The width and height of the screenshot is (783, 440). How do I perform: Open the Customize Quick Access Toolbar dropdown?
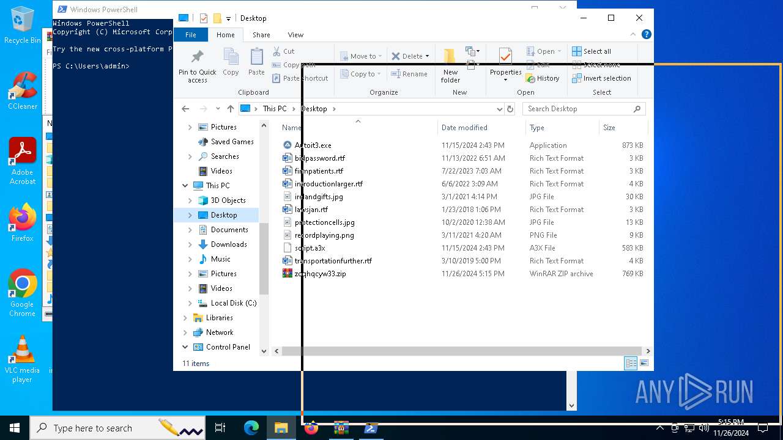[228, 18]
